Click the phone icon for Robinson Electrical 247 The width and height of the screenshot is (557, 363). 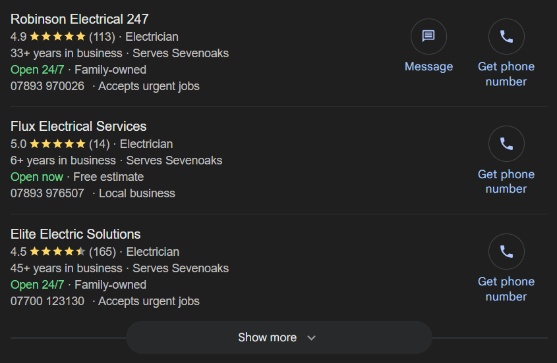tap(506, 36)
